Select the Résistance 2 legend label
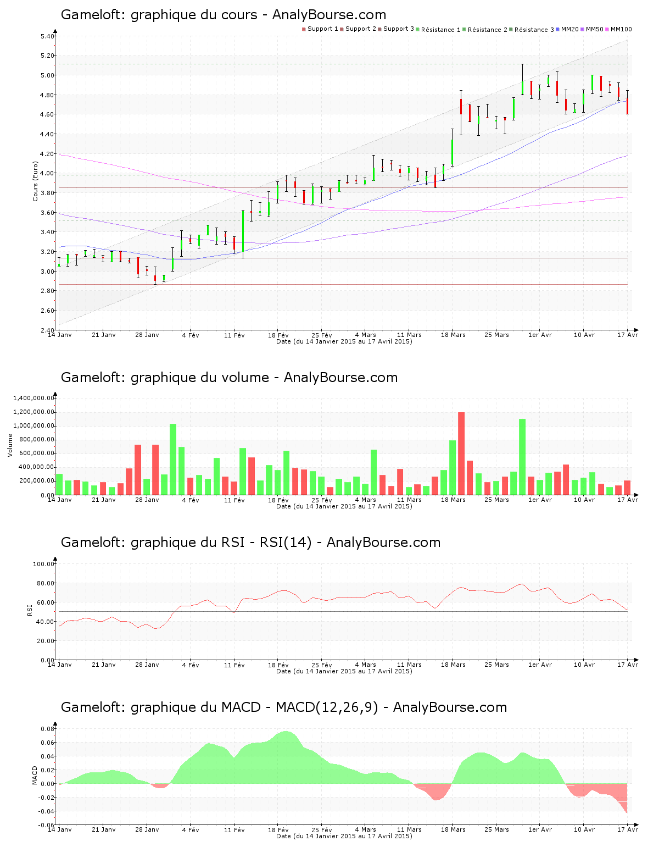The image size is (659, 852). click(x=488, y=30)
